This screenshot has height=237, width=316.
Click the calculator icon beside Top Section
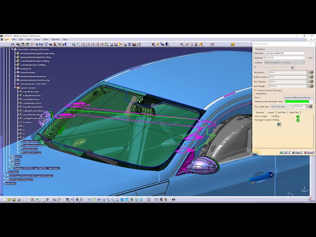[x=312, y=73]
